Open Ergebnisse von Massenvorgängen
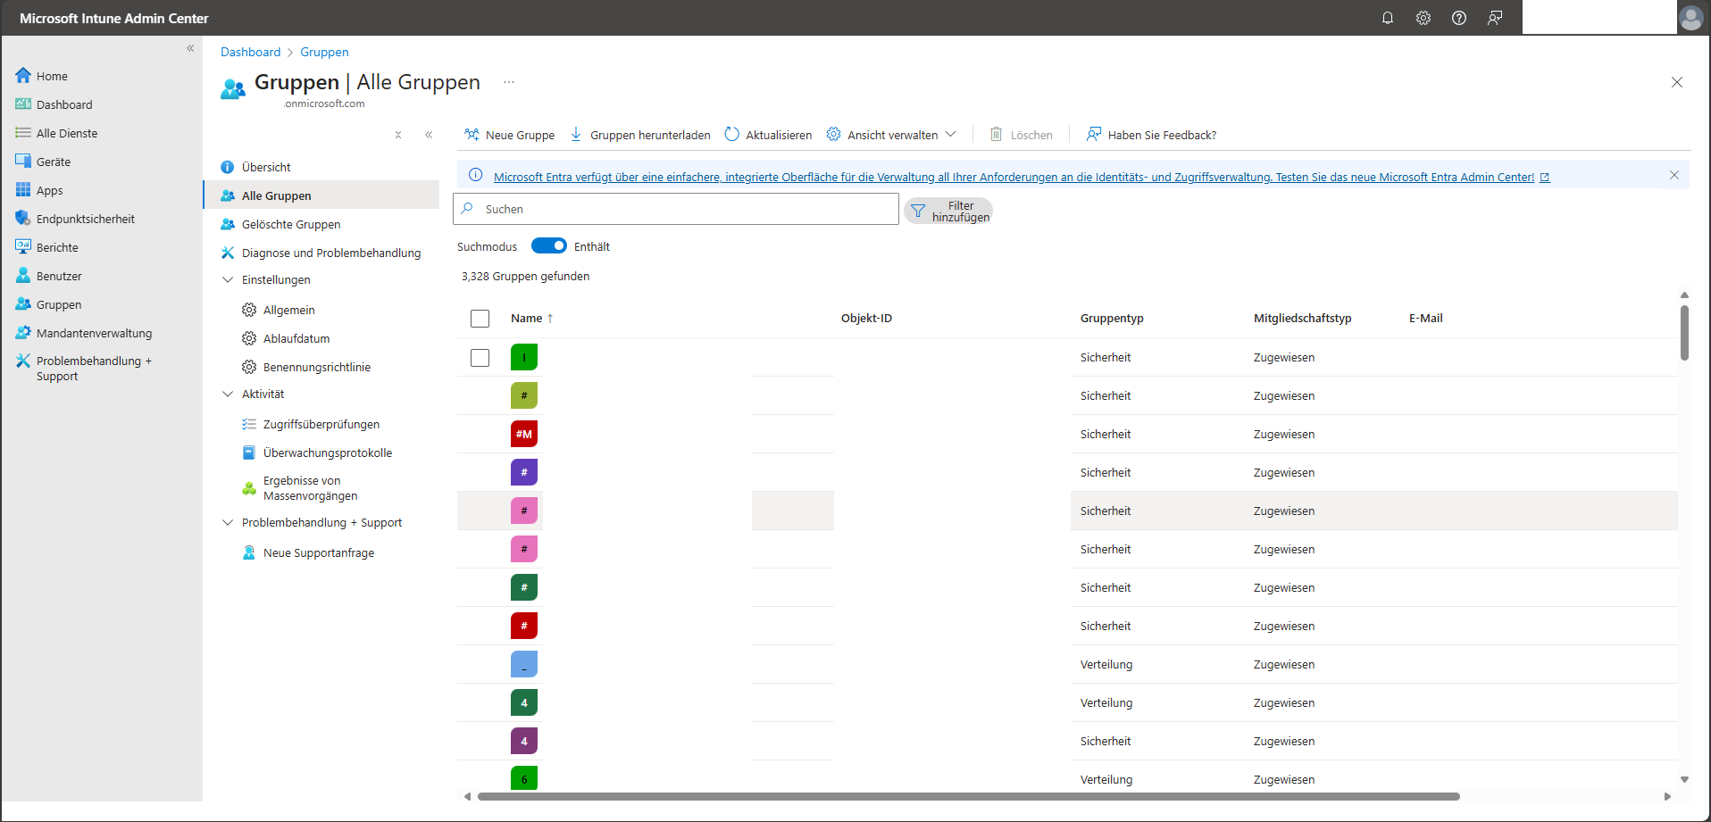This screenshot has height=822, width=1711. 311,488
